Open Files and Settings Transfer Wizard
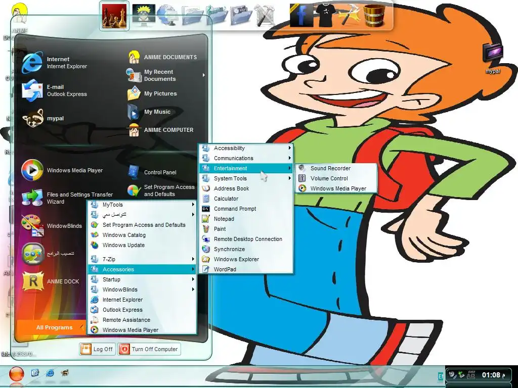 point(67,198)
